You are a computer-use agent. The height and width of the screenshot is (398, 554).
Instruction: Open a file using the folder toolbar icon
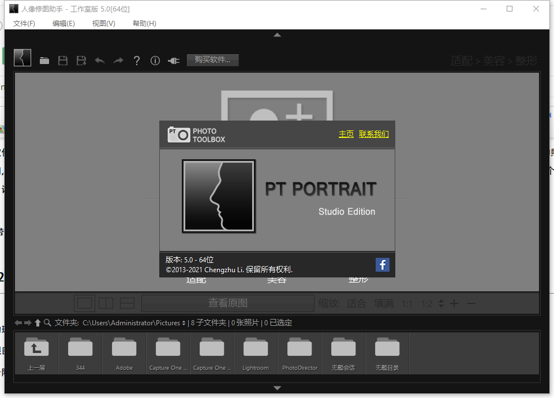pos(44,60)
